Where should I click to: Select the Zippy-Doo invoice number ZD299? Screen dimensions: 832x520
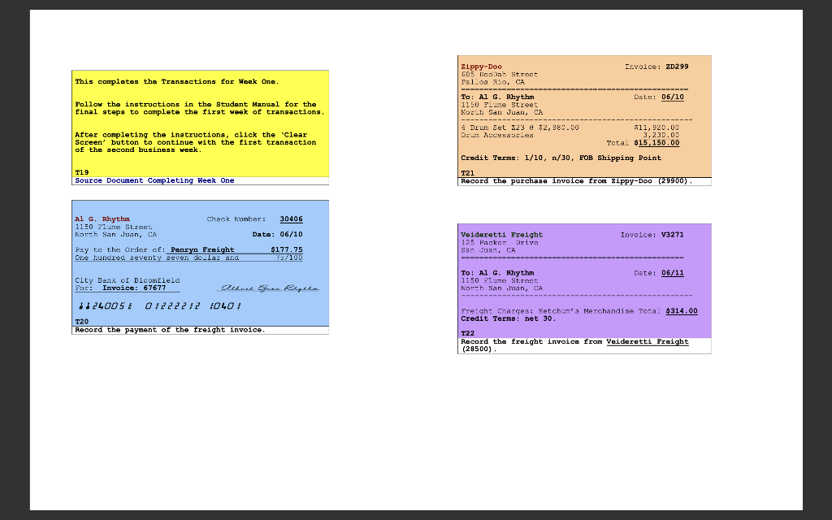pyautogui.click(x=678, y=66)
